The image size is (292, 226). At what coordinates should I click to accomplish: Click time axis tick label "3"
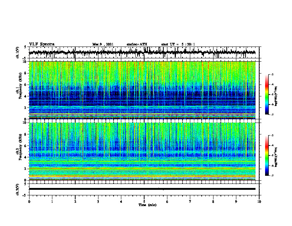pos(98,202)
